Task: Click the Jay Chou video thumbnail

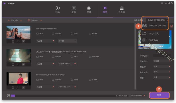Action: pos(19,56)
